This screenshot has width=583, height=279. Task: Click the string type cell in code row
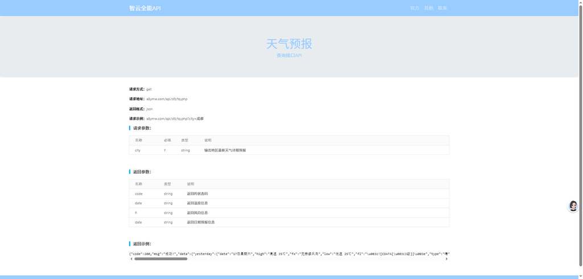[168, 194]
